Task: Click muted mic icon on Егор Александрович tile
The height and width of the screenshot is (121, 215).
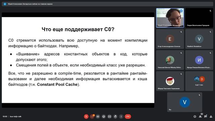Action: pos(181,32)
